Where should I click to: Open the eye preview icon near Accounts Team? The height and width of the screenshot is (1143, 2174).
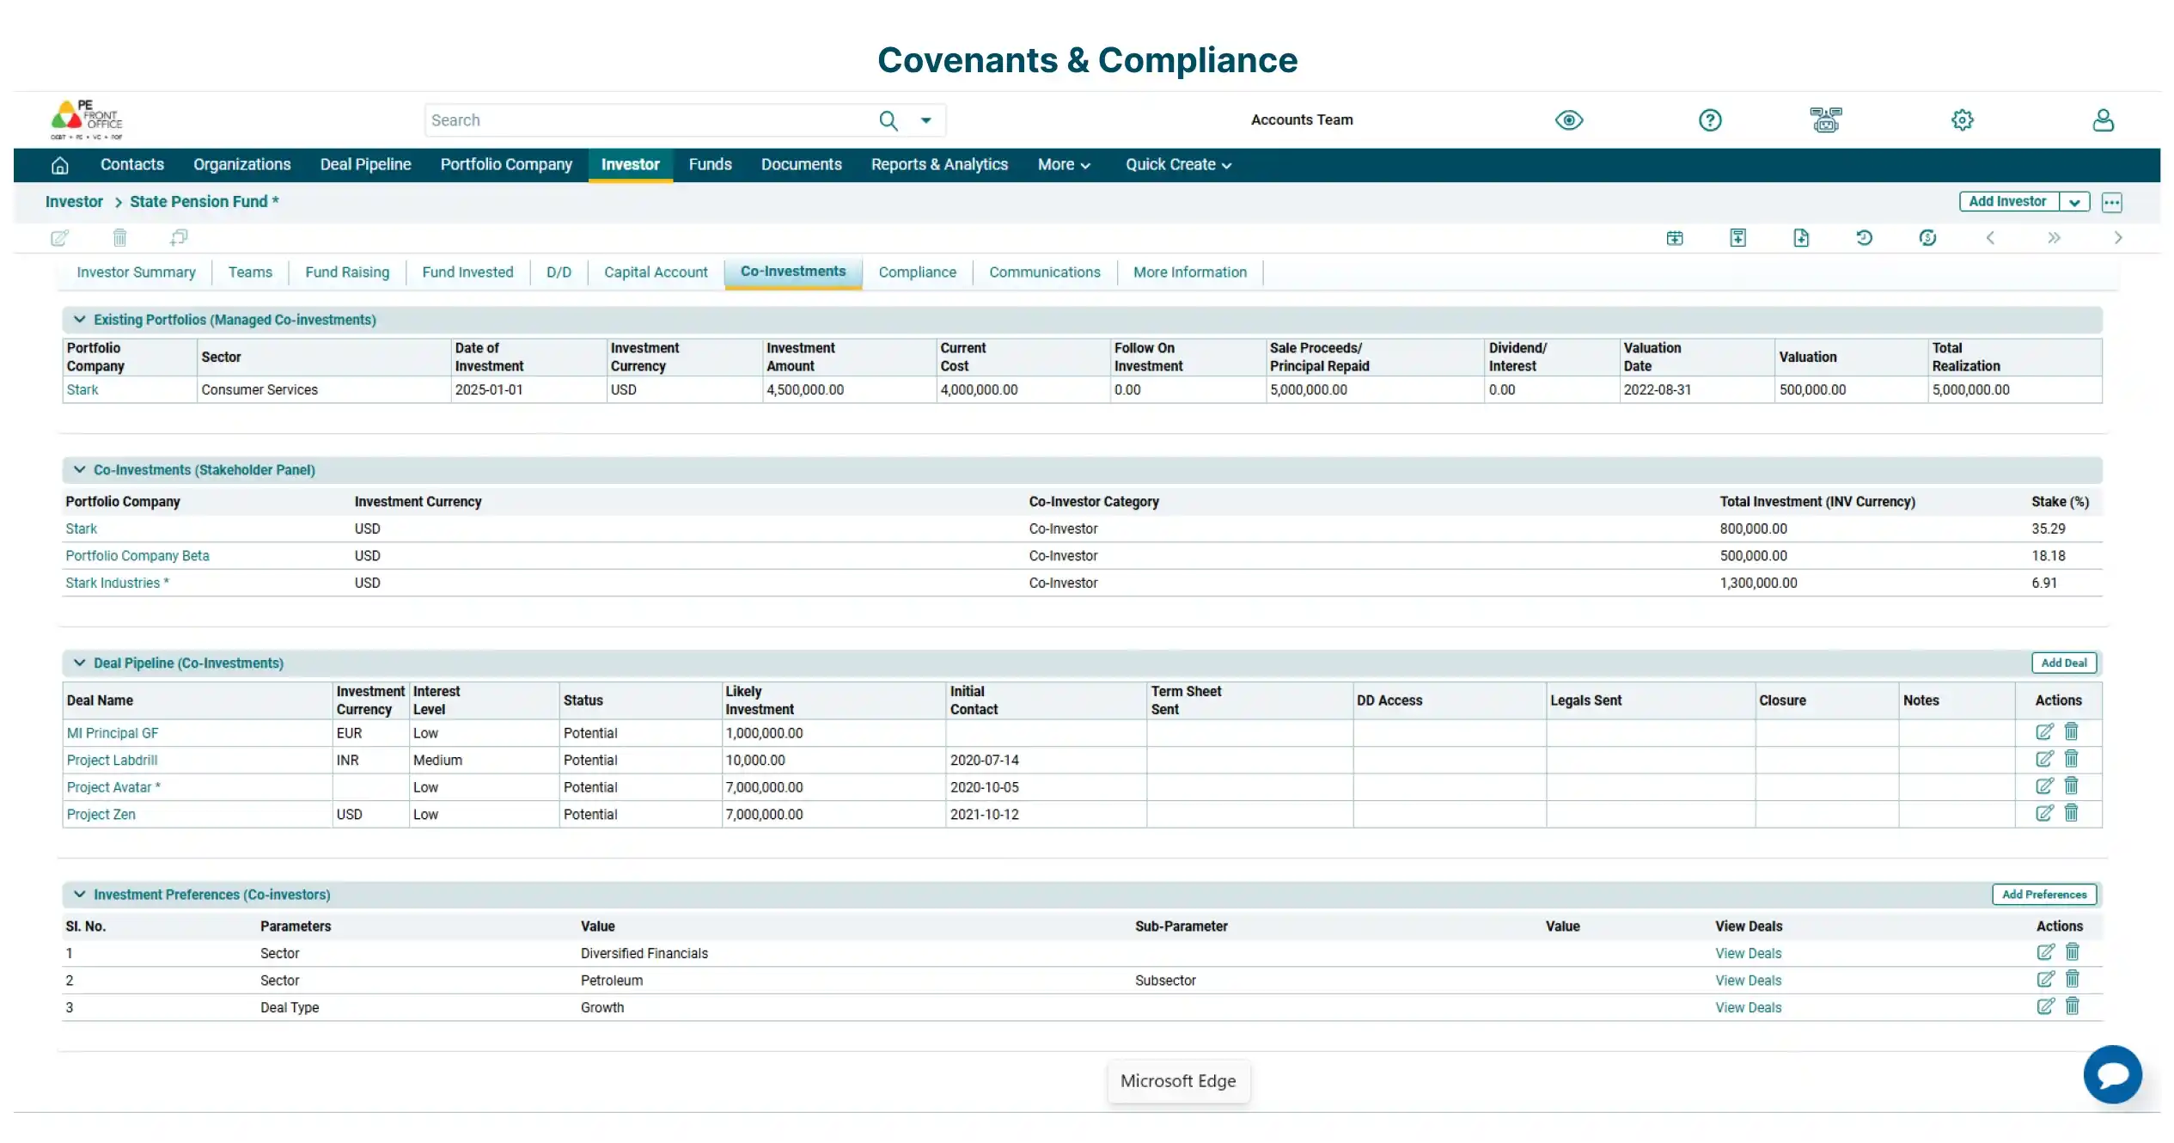pos(1568,119)
